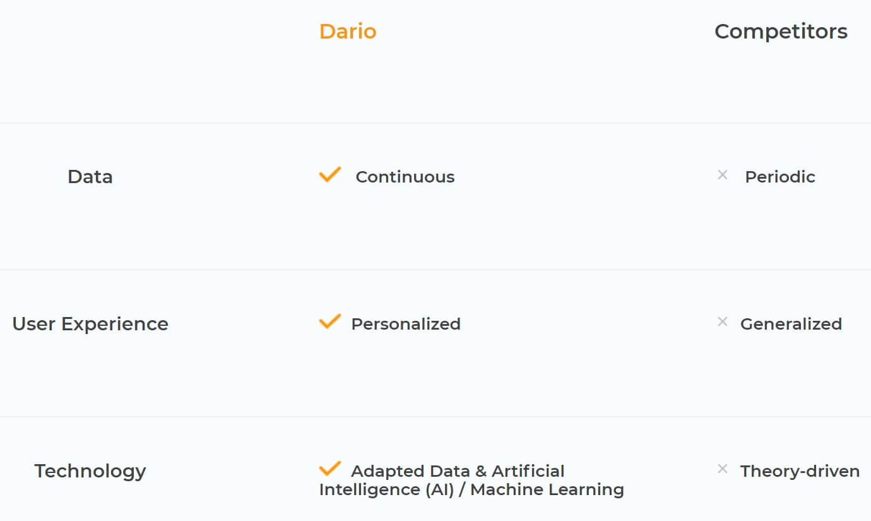
Task: Click the gray X beside Generalized
Action: coord(723,322)
